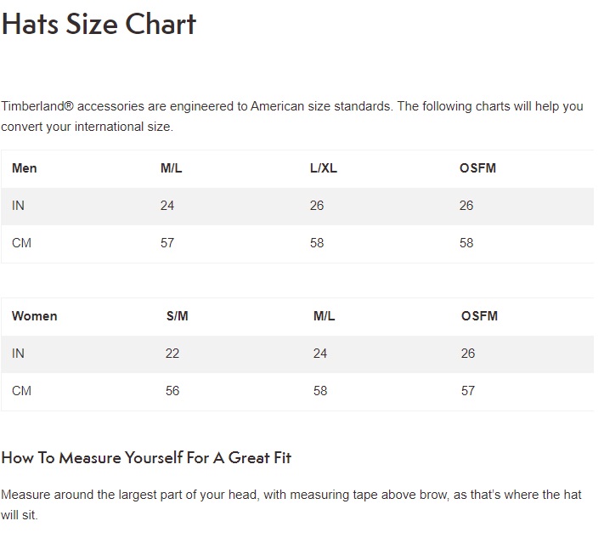Screen dimensions: 604x538
Task: Click the OSFM header in Women table
Action: pos(479,316)
